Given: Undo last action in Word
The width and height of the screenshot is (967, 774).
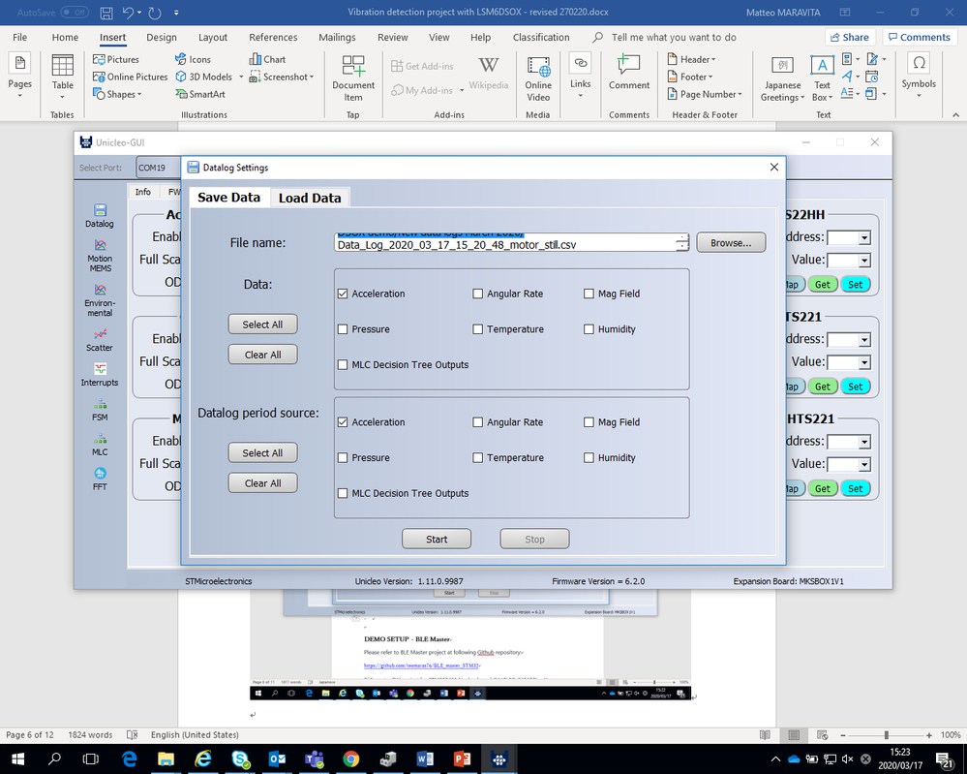Looking at the screenshot, I should tap(128, 13).
